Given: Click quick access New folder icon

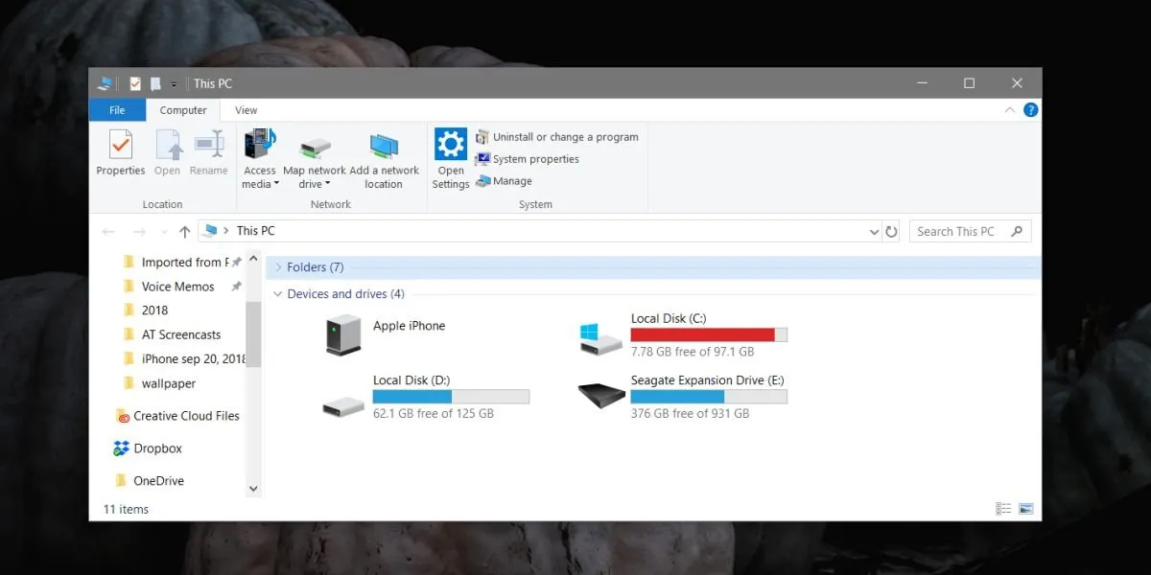Looking at the screenshot, I should point(155,83).
